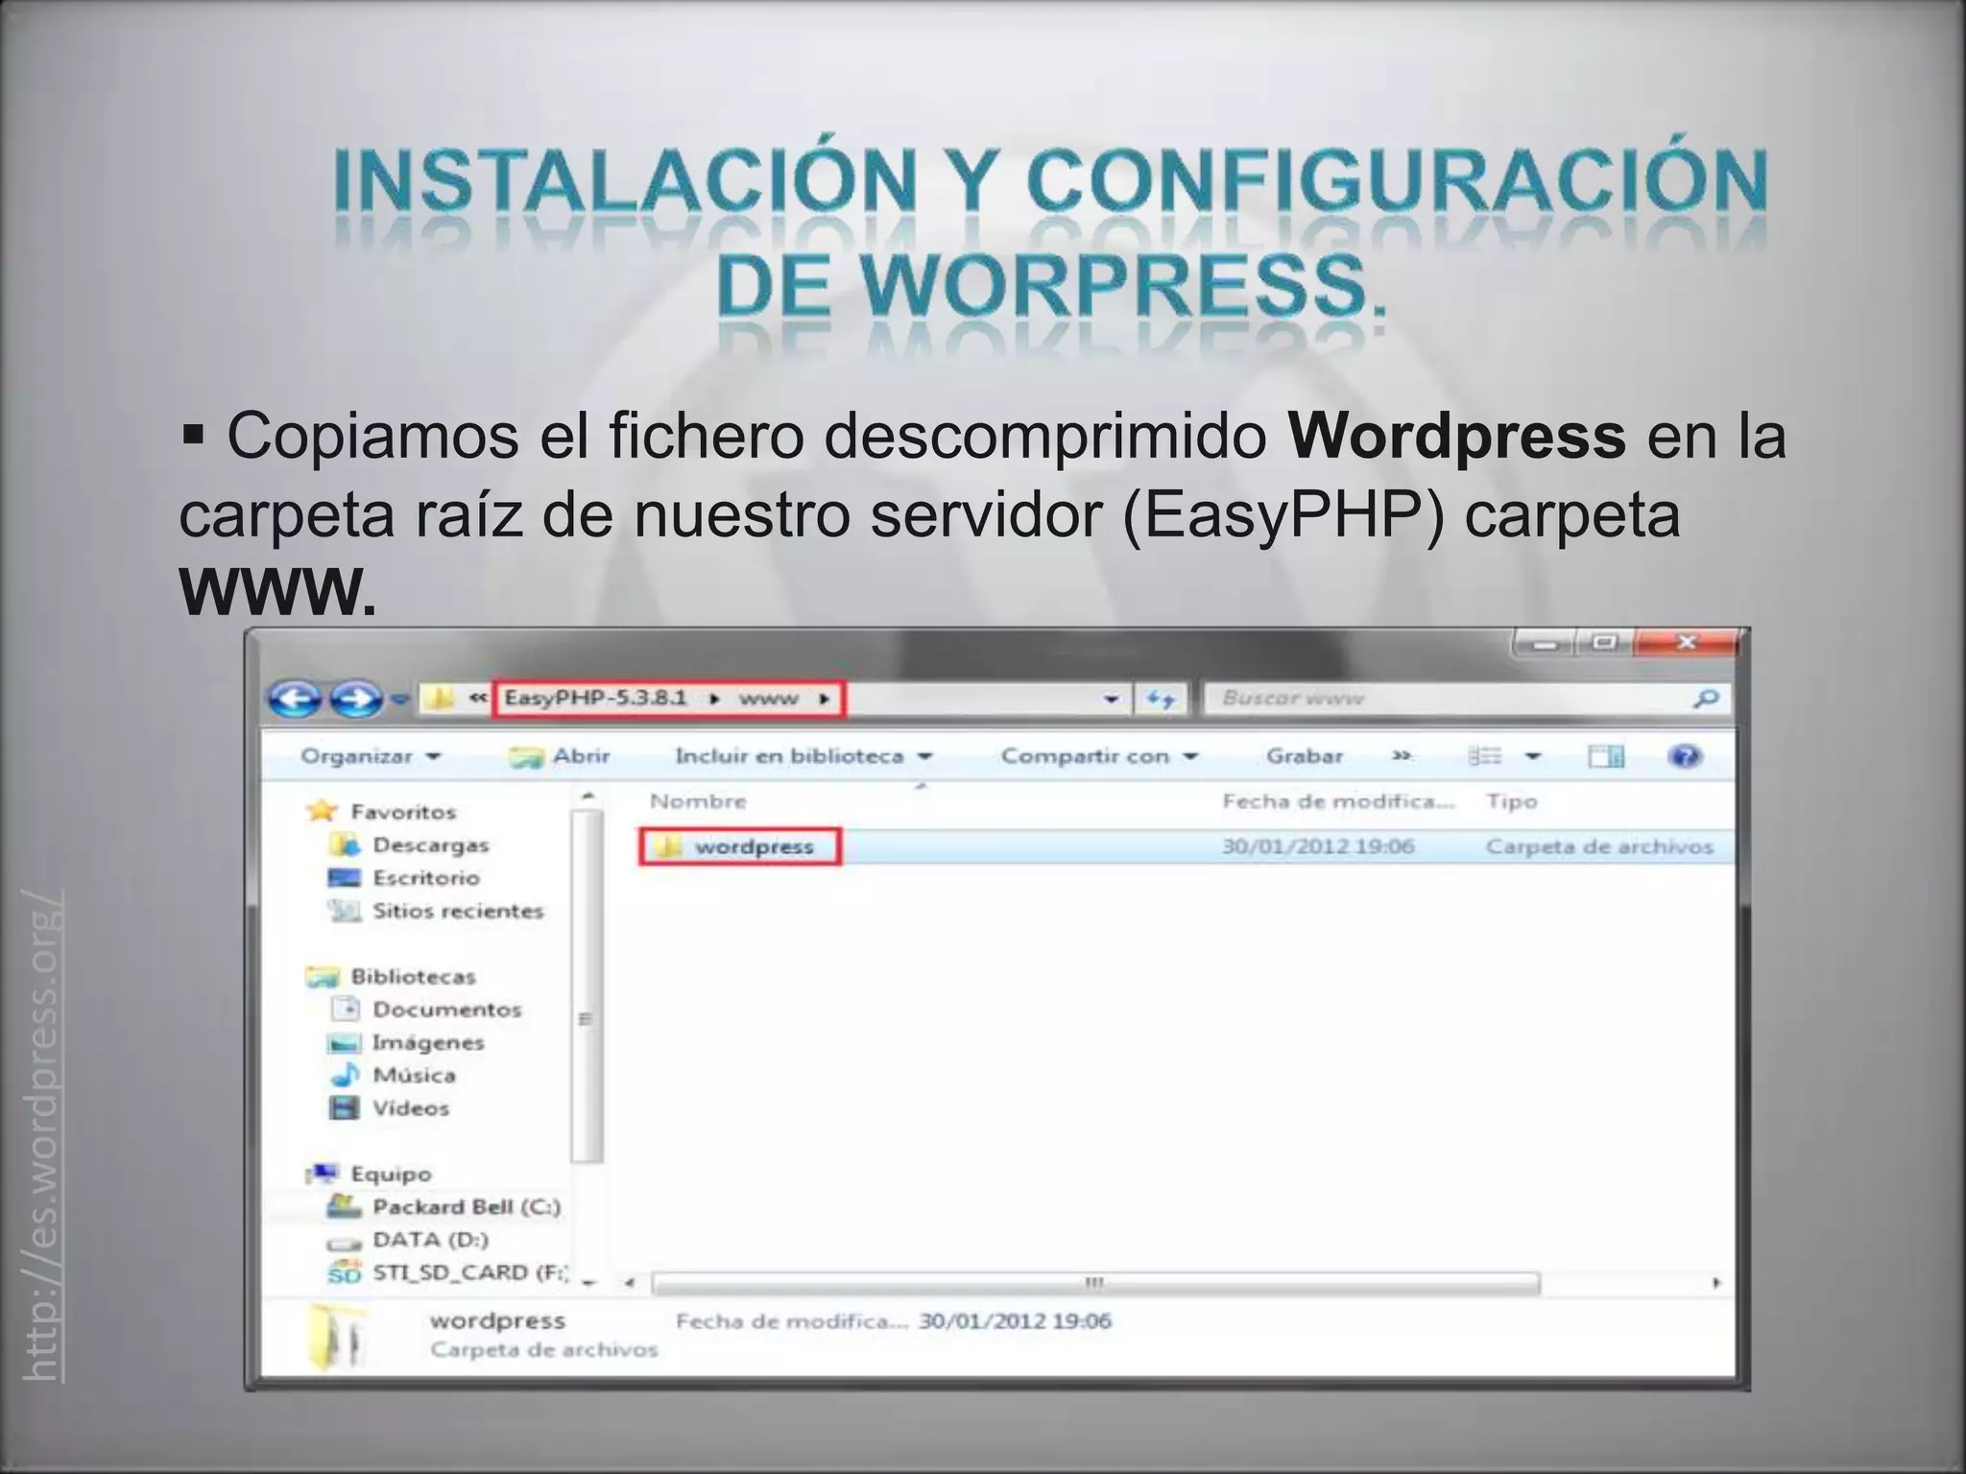
Task: Click the Grabar toolbar button
Action: 1304,756
